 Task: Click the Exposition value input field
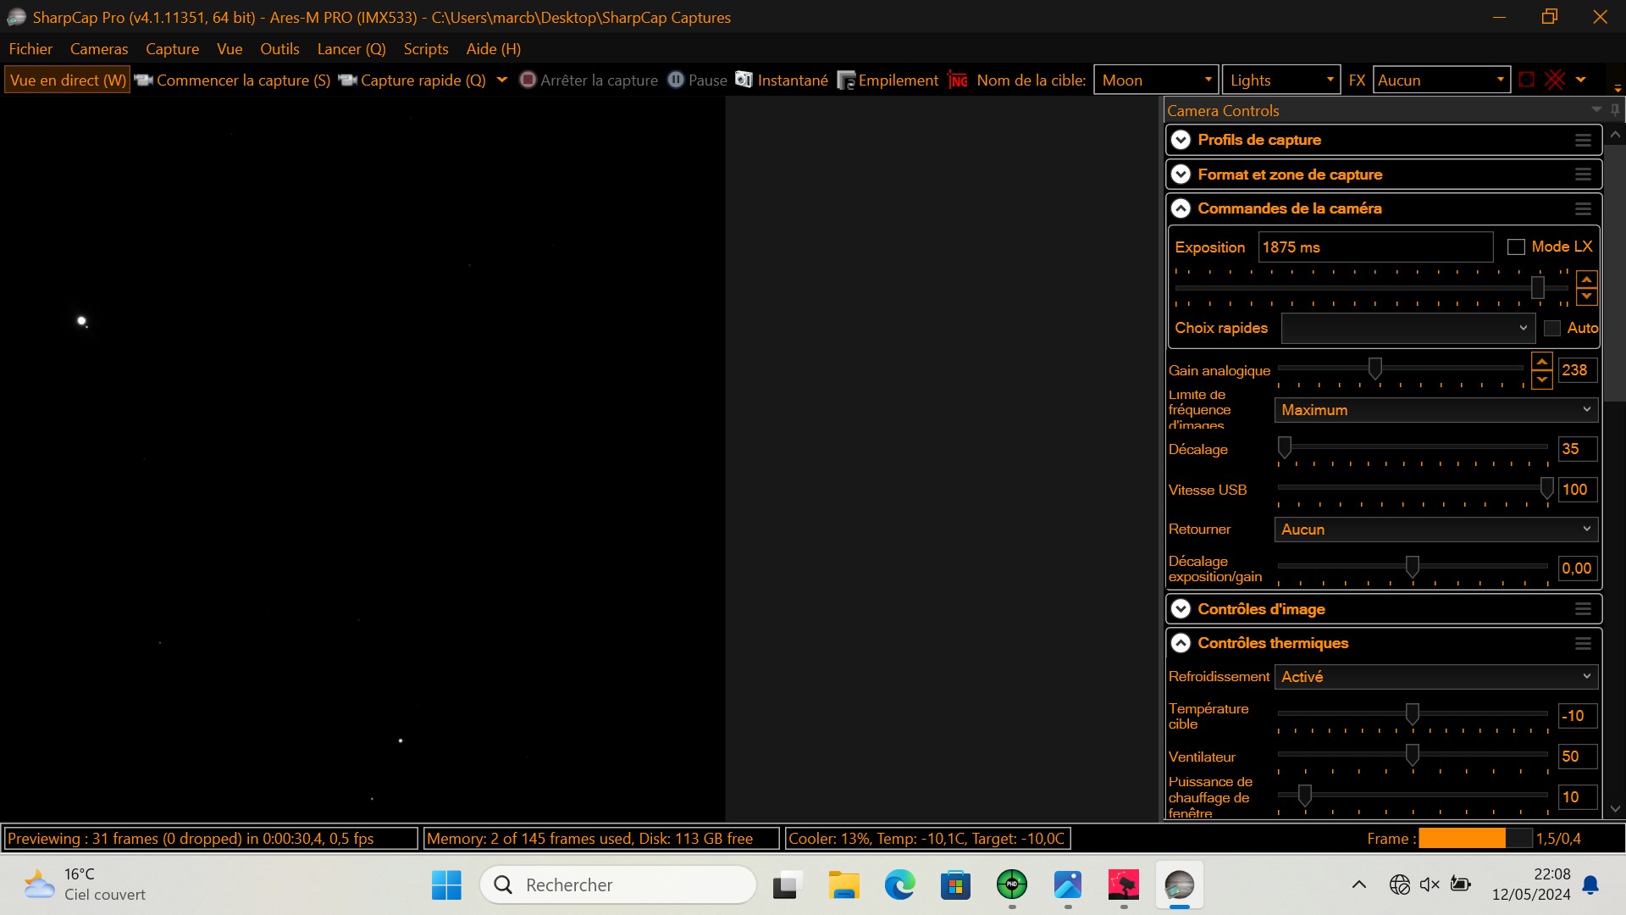1374,247
